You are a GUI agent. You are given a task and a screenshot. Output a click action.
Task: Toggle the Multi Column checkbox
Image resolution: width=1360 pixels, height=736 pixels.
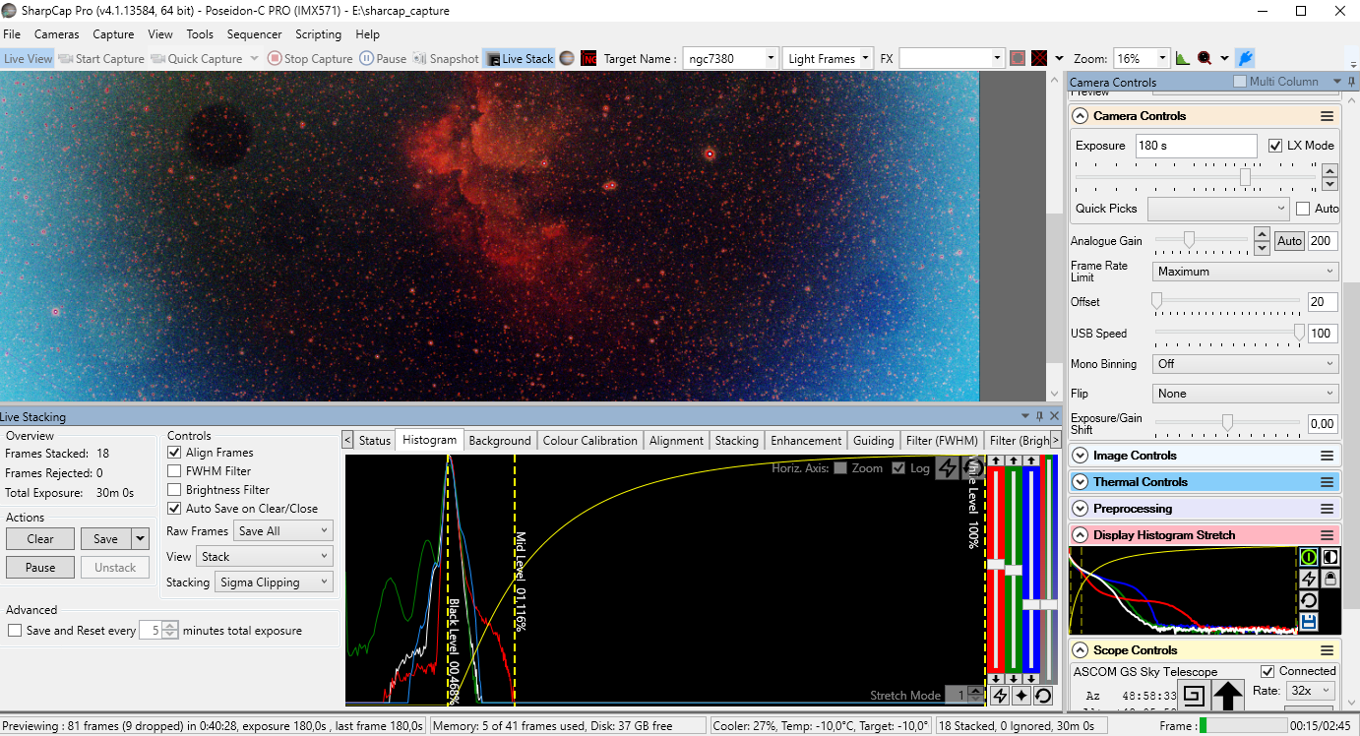[x=1240, y=82]
